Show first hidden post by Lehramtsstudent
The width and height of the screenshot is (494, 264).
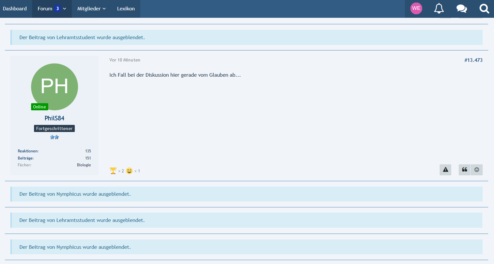tap(82, 38)
